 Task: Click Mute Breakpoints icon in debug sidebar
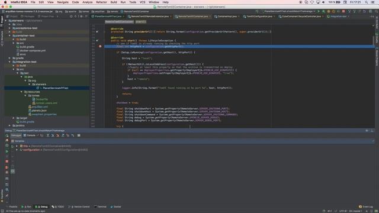pyautogui.click(x=7, y=172)
